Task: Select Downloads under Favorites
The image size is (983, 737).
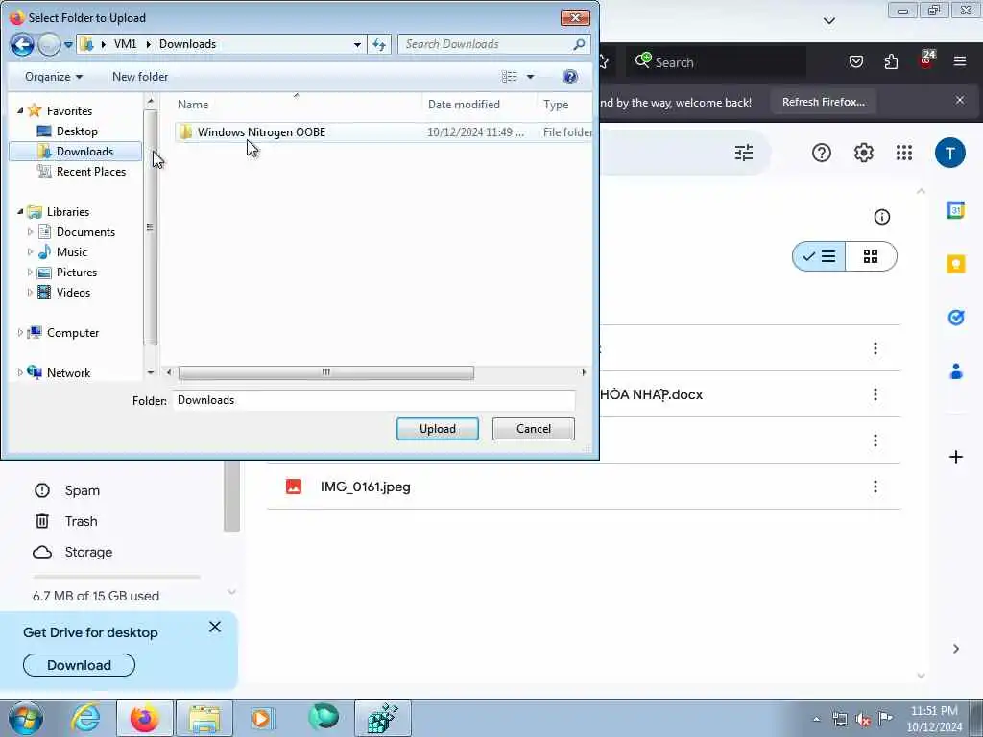Action: point(76,151)
